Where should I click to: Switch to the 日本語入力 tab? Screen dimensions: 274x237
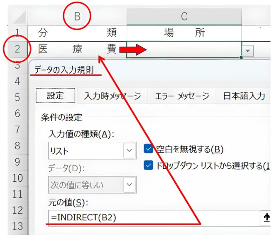[x=244, y=96]
